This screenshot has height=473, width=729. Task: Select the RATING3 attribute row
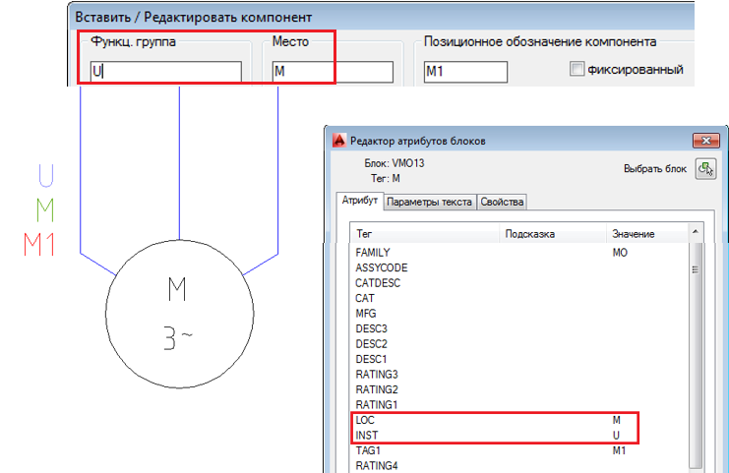coord(518,375)
